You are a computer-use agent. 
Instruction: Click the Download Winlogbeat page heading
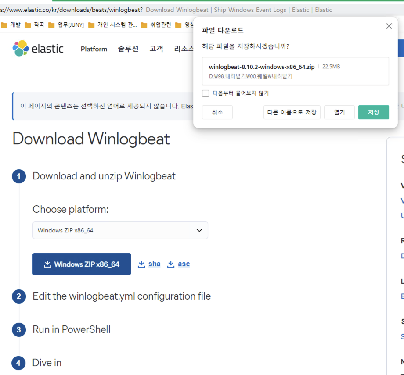click(x=91, y=139)
